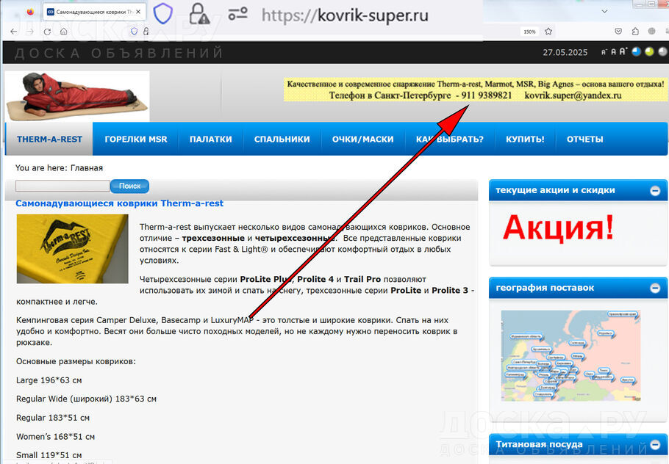Reset zoom via the 150% indicator
The image size is (669, 464).
click(529, 32)
